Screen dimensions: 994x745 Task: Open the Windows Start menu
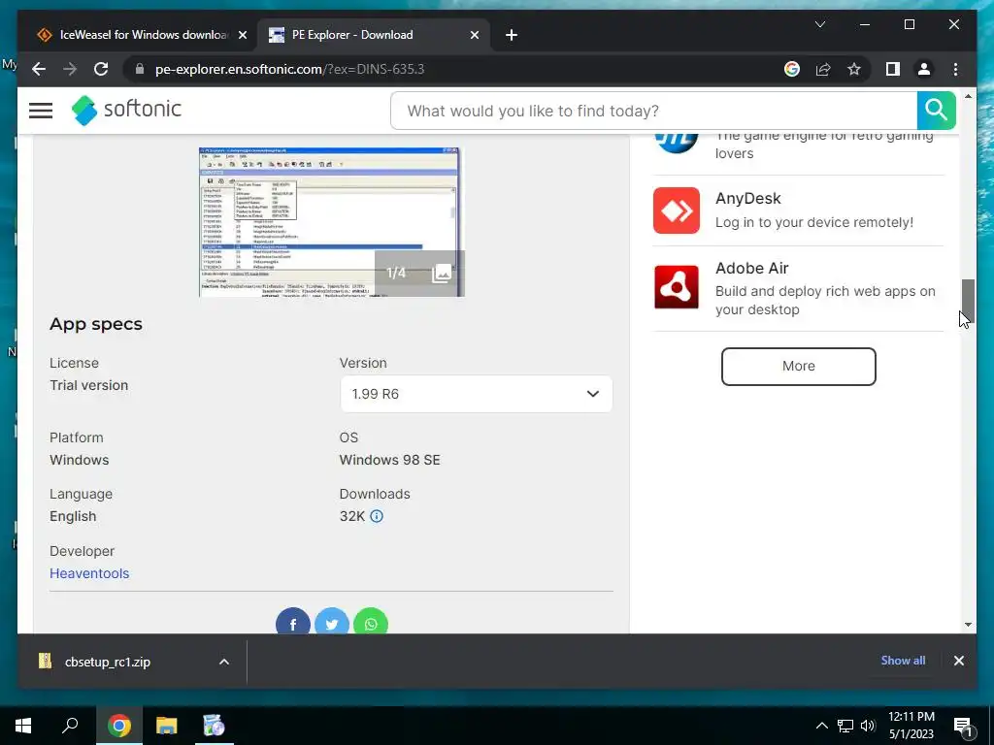[x=23, y=726]
